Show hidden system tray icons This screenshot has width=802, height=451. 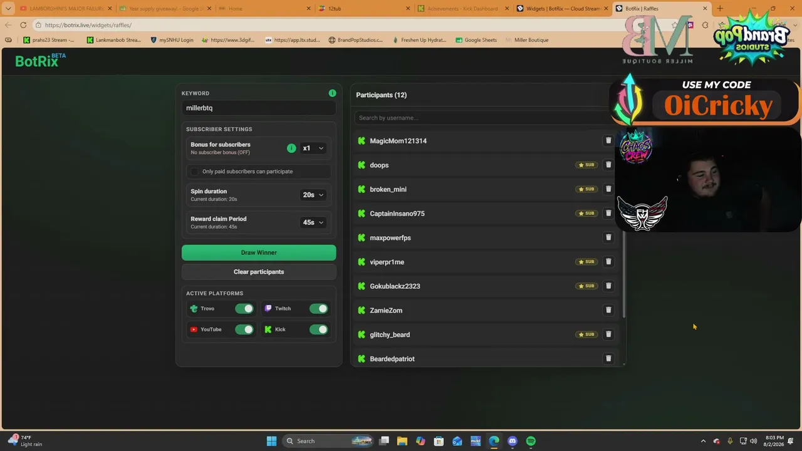point(703,441)
